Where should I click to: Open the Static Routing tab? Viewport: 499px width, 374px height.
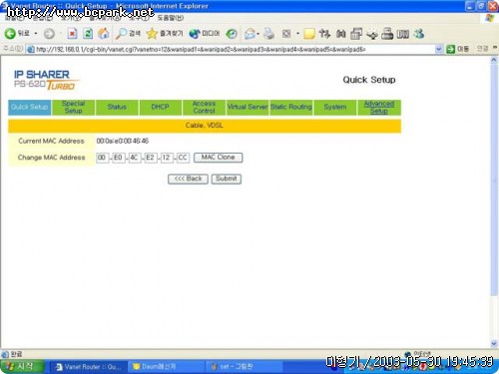point(291,108)
